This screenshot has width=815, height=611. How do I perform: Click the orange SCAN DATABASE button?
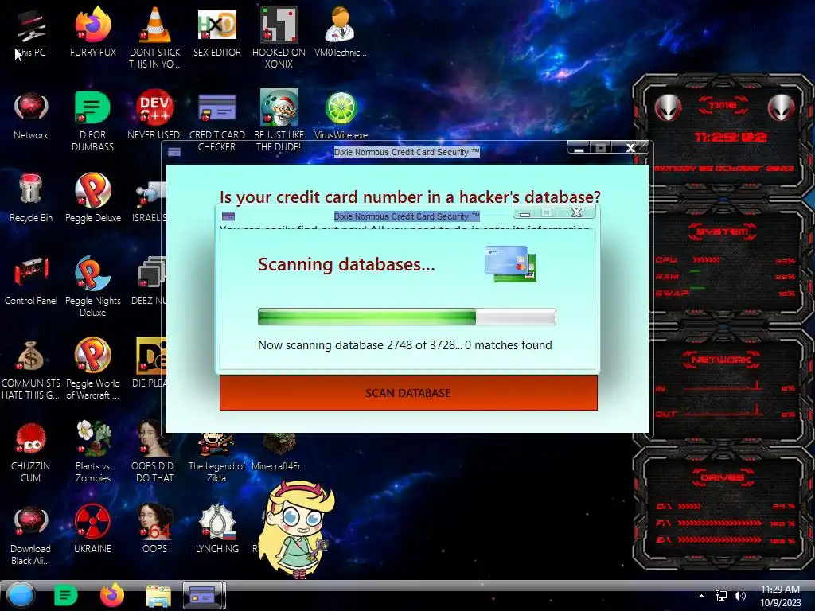tap(408, 393)
